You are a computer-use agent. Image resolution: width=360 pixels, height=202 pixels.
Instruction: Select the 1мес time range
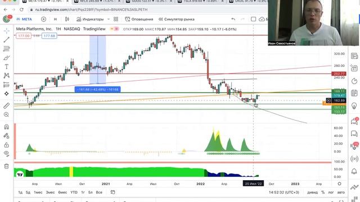click(x=38, y=192)
